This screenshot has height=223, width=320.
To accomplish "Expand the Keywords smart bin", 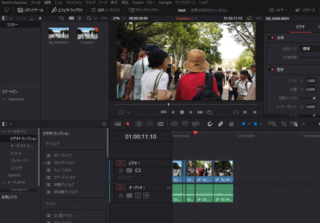I will (4, 99).
